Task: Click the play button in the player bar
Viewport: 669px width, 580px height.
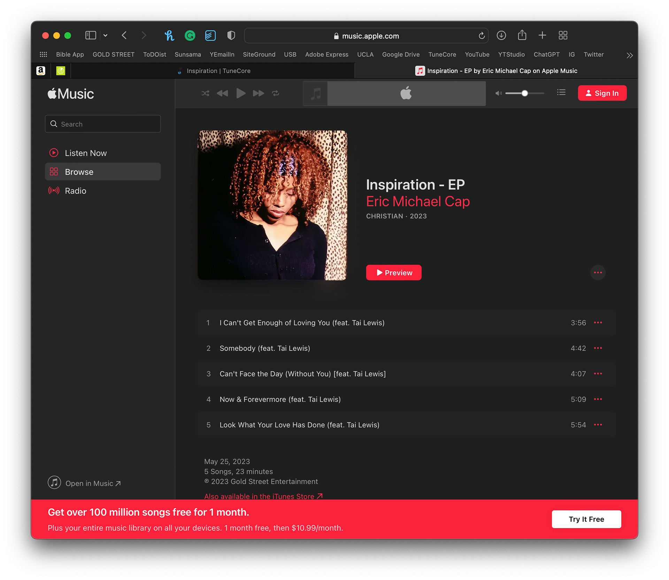Action: (240, 93)
